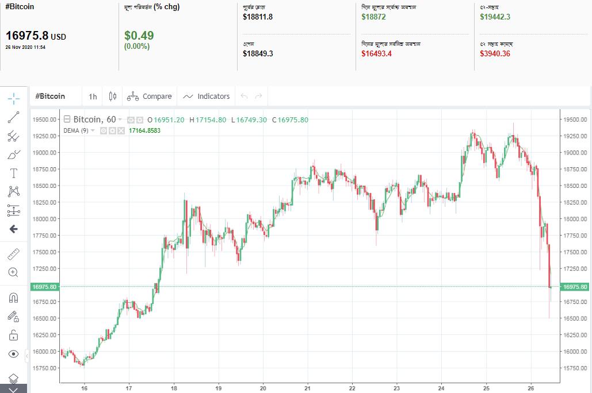Viewport: 592px width, 393px height.
Task: Expand the toolbar with bottom chevron
Action: [x=14, y=389]
